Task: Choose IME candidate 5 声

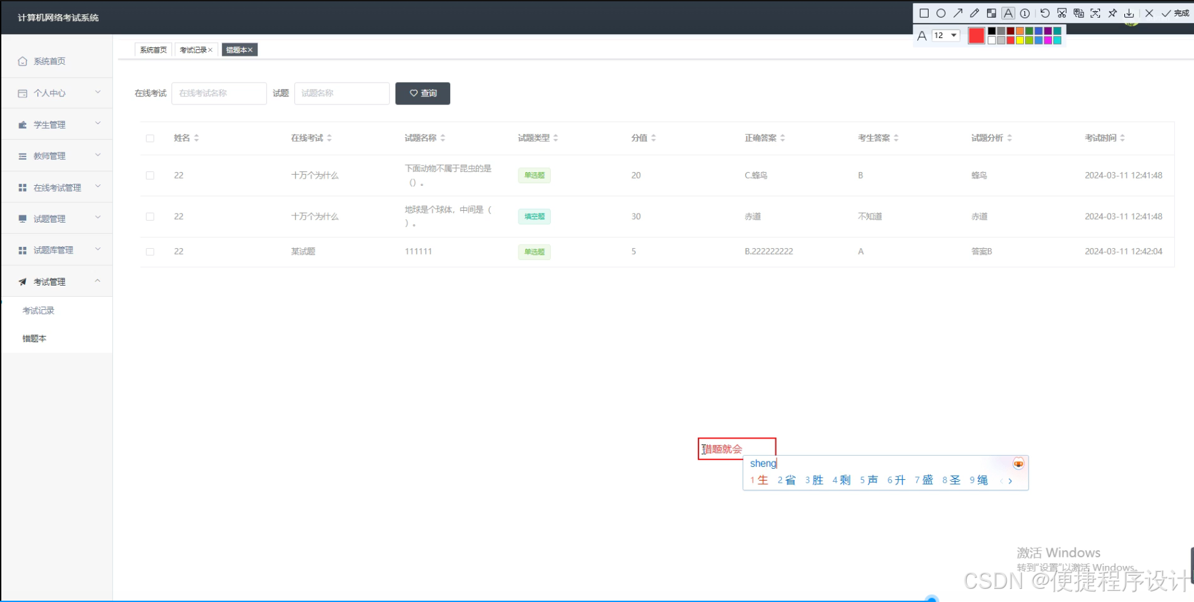Action: click(x=869, y=480)
